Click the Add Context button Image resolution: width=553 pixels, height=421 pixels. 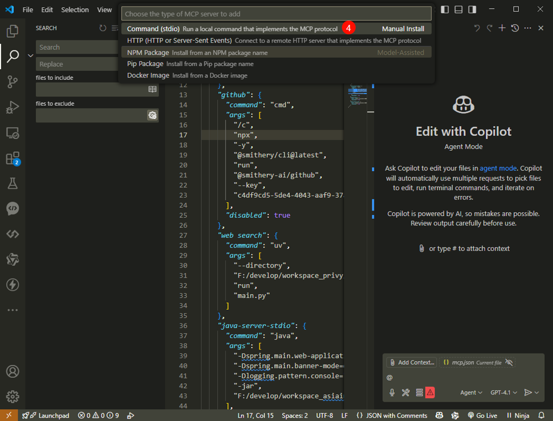[x=411, y=362]
